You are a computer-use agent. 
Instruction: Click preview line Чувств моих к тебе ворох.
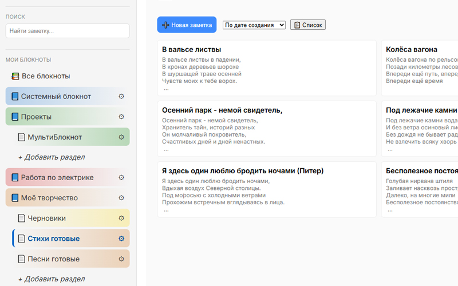pos(199,81)
